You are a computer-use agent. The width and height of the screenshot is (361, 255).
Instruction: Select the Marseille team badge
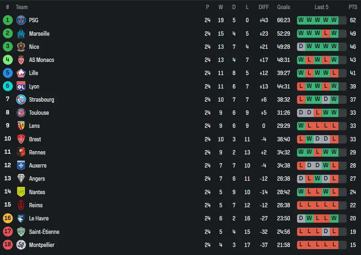(21, 34)
